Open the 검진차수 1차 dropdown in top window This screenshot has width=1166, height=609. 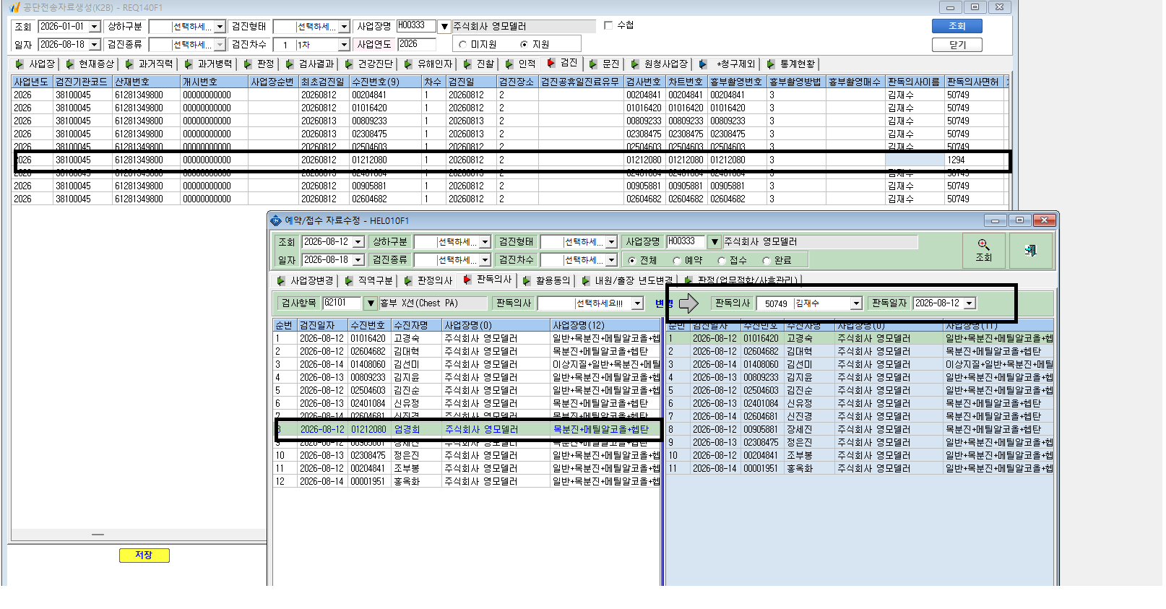[x=344, y=45]
